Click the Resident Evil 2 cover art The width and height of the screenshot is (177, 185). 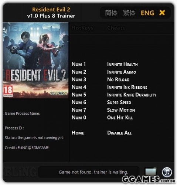point(35,60)
